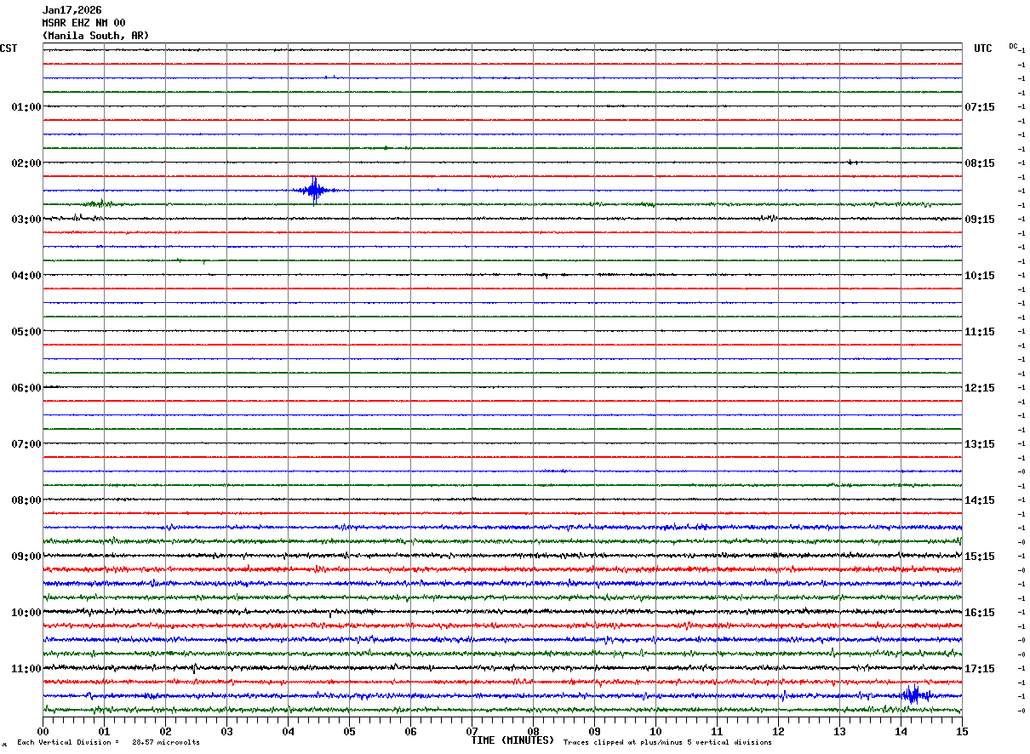Select the 06:00 CST time marker
This screenshot has width=1030, height=754.
tap(26, 387)
